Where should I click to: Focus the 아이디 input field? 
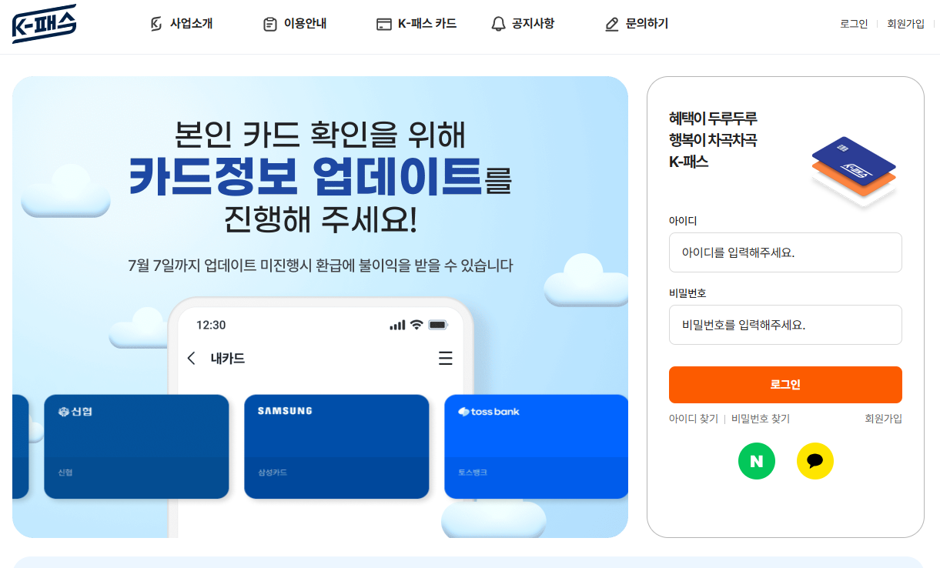click(x=785, y=252)
